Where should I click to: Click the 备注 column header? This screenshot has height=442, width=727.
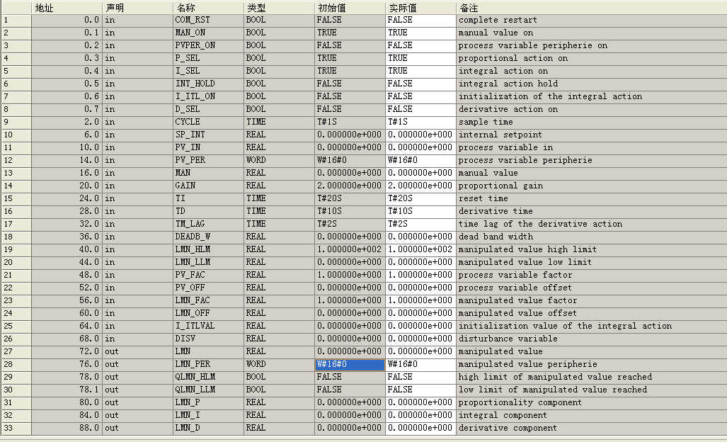[590, 7]
